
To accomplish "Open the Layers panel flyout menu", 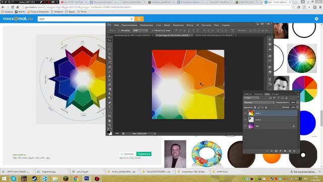I will pos(298,94).
